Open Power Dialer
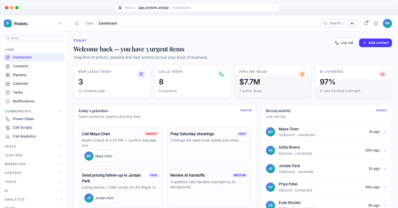398x208 pixels. [x=34, y=119]
